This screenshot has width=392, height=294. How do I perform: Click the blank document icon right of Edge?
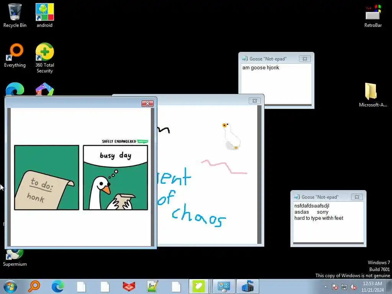click(81, 287)
